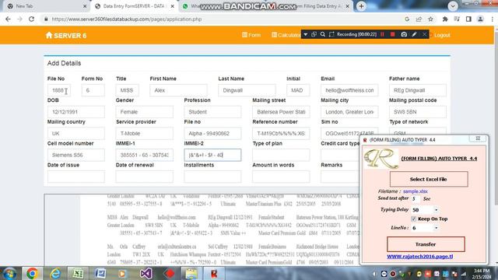
Task: Click the SERVER 6 home logo
Action: [66, 35]
